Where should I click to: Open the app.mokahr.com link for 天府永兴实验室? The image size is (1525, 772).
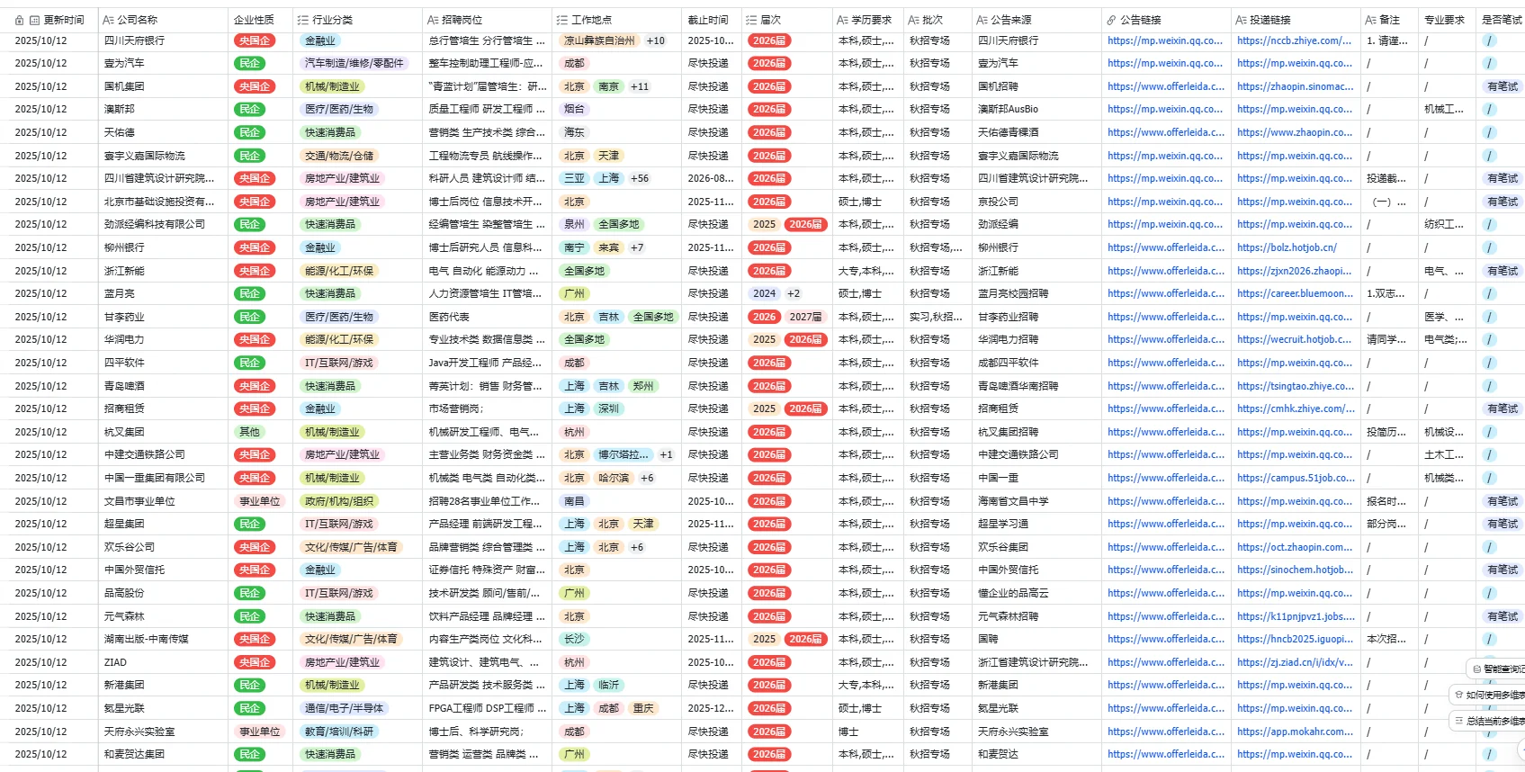point(1295,732)
